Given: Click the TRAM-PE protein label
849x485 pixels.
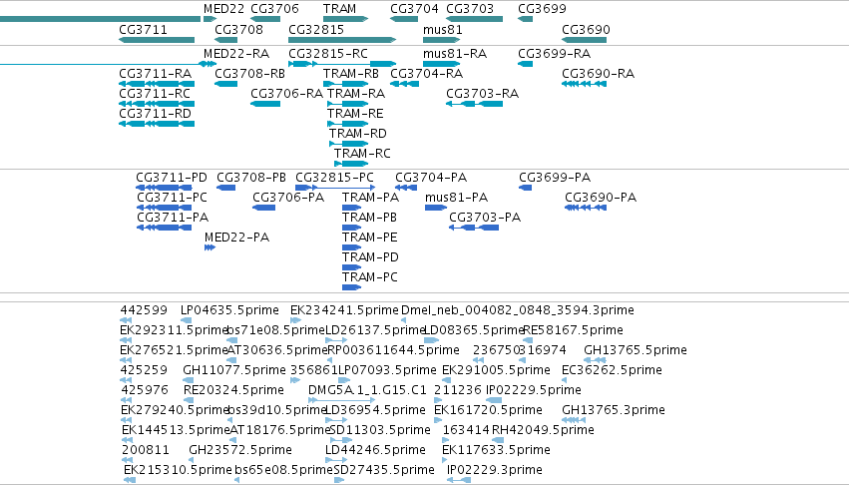Looking at the screenshot, I should pos(370,238).
